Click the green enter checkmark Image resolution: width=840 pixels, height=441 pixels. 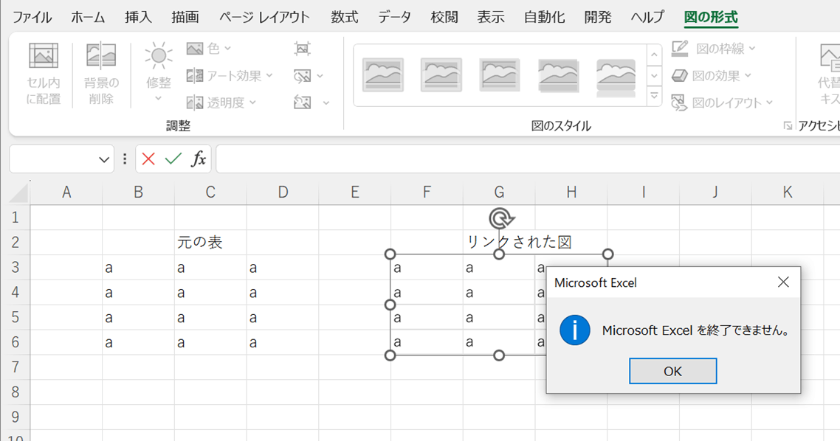tap(173, 159)
